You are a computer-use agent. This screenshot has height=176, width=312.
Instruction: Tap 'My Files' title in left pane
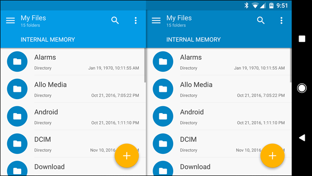(33, 18)
